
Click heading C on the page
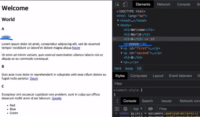click(x=3, y=86)
